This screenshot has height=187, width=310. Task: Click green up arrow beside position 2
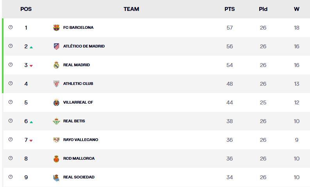(31, 47)
